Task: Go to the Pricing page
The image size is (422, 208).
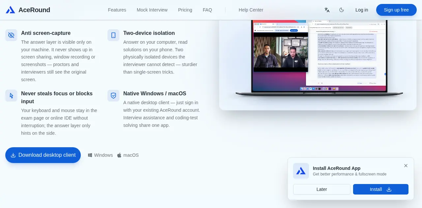Action: (185, 10)
